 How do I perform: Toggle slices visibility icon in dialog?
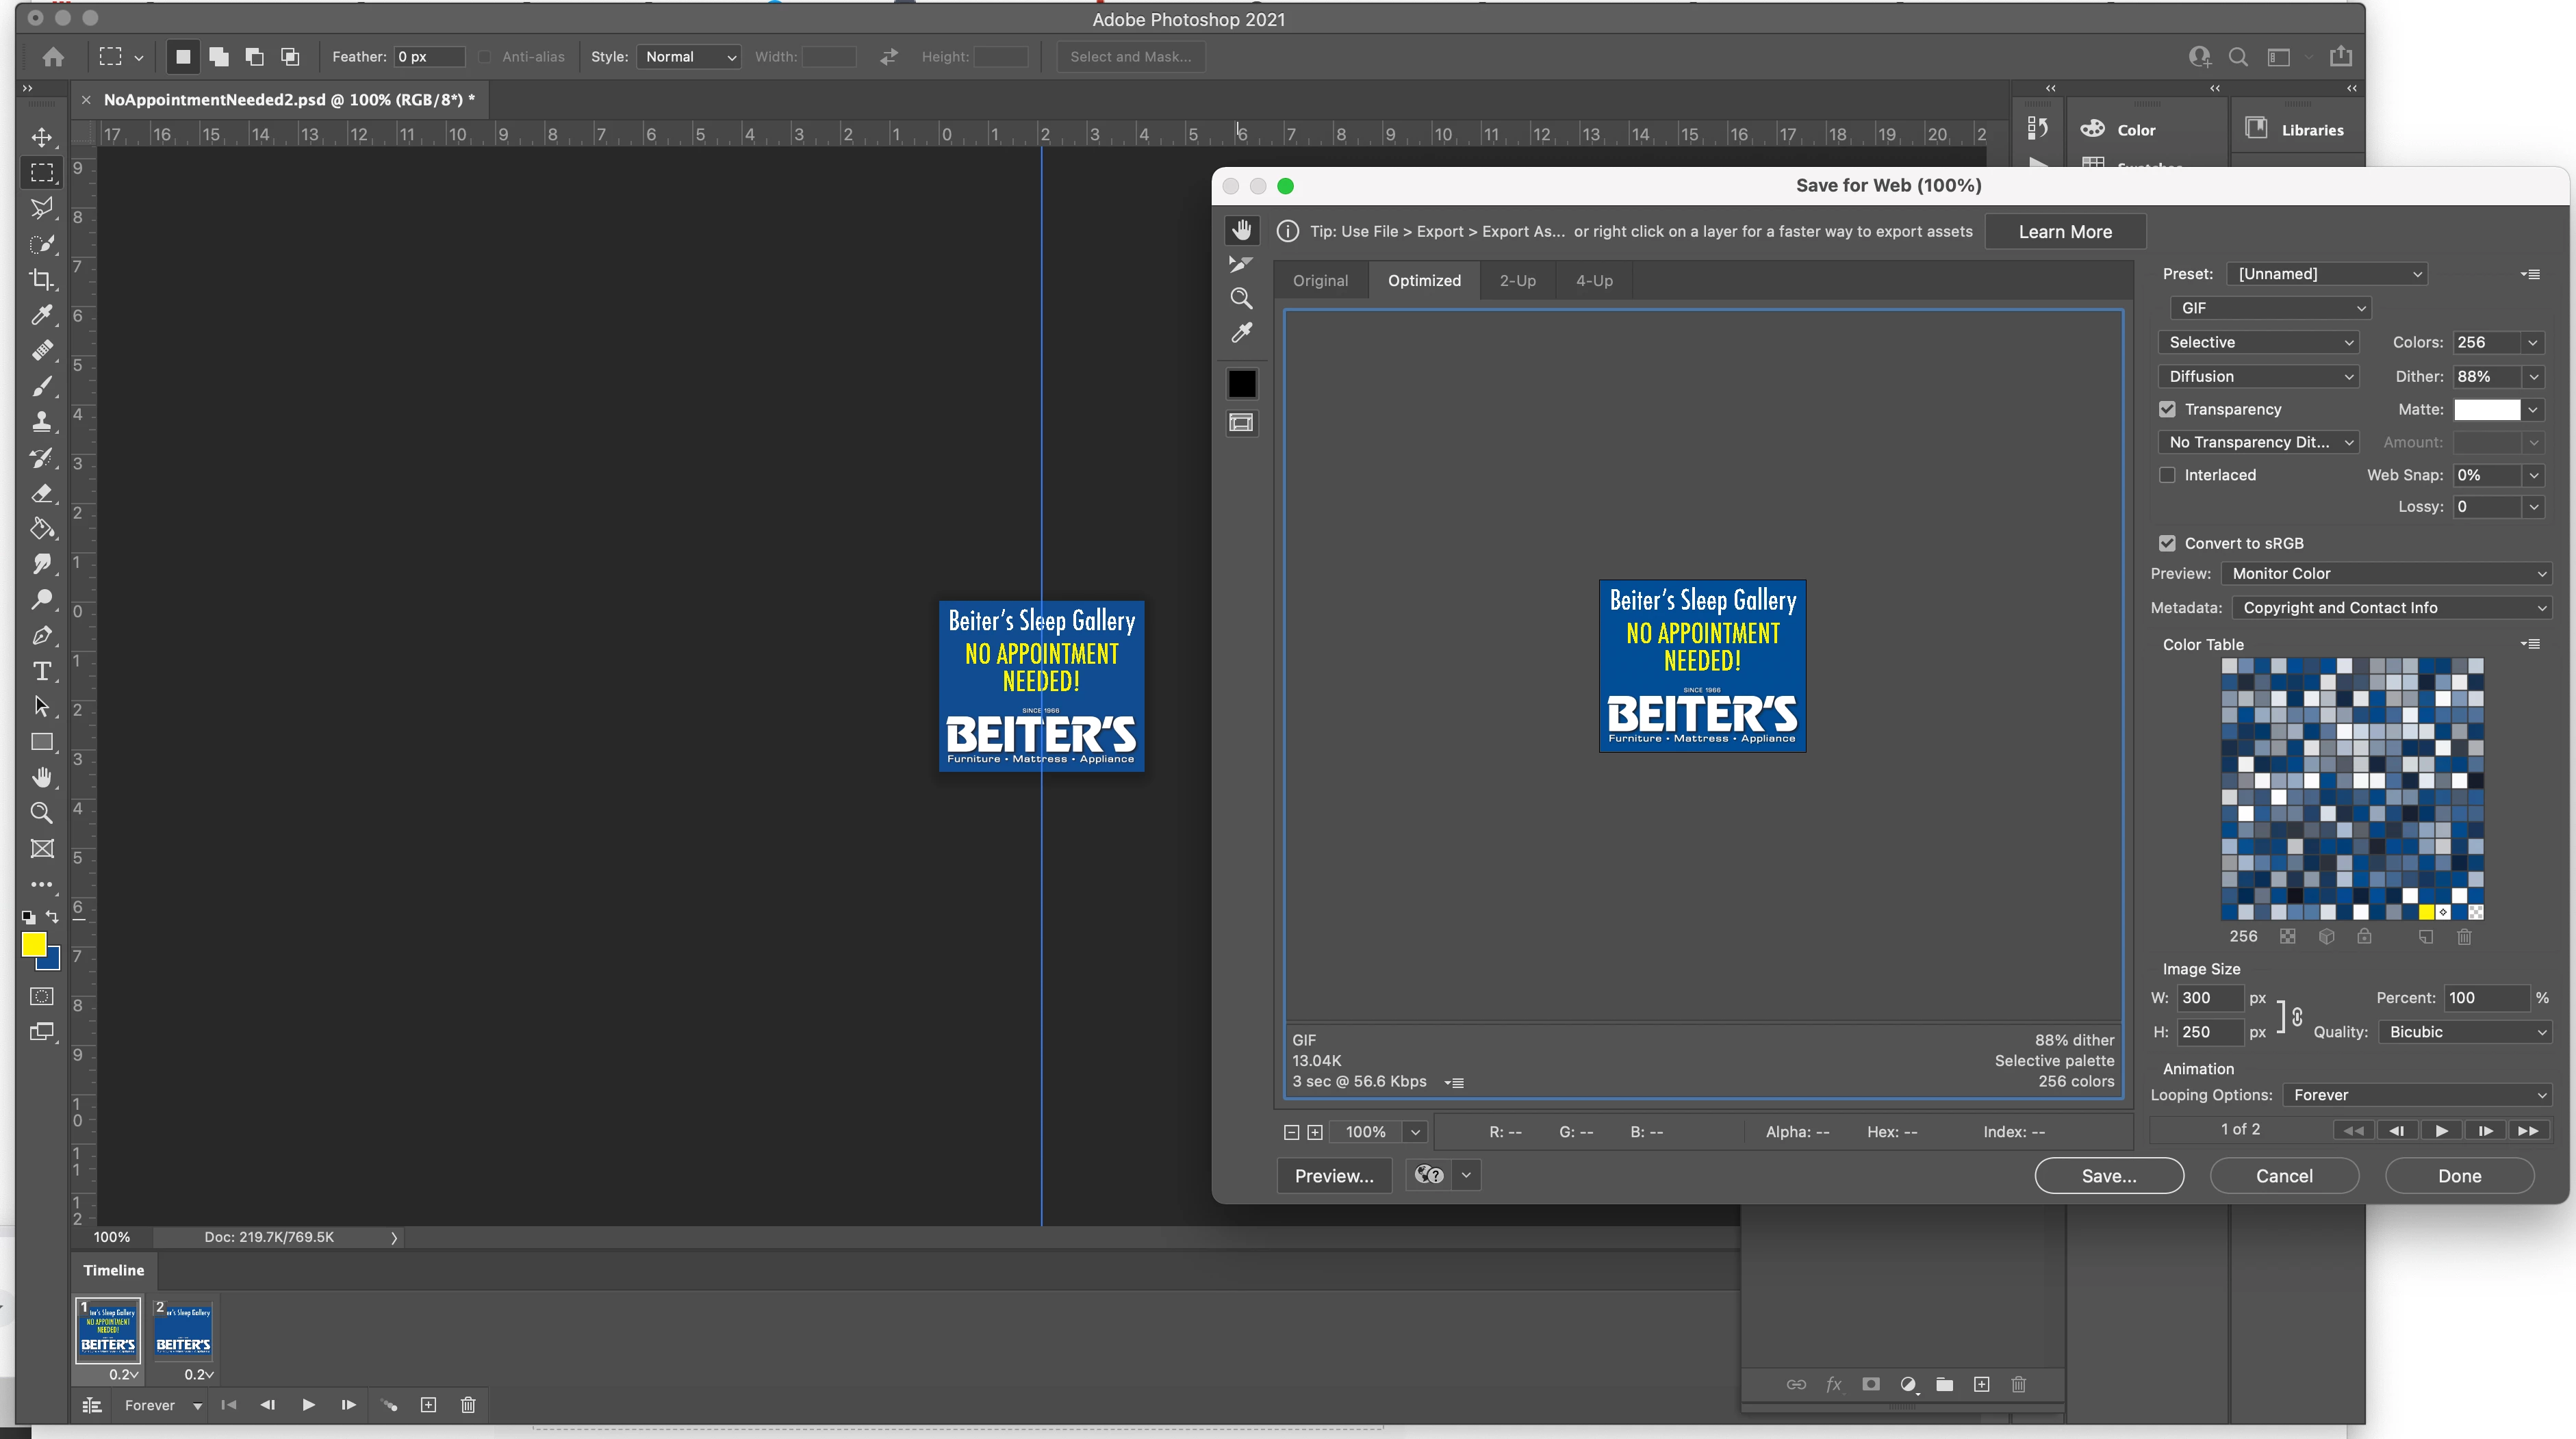pos(1241,423)
